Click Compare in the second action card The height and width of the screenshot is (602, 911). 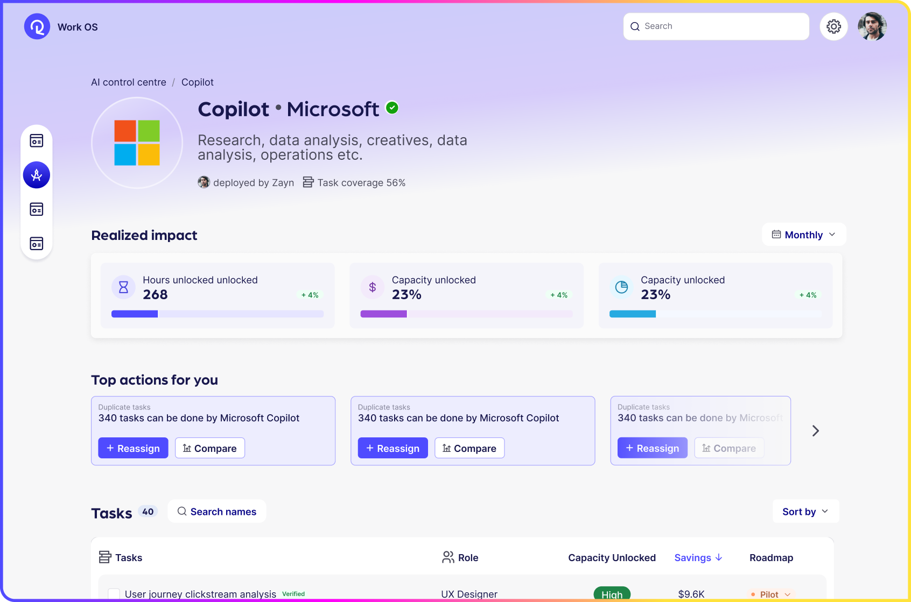click(469, 448)
